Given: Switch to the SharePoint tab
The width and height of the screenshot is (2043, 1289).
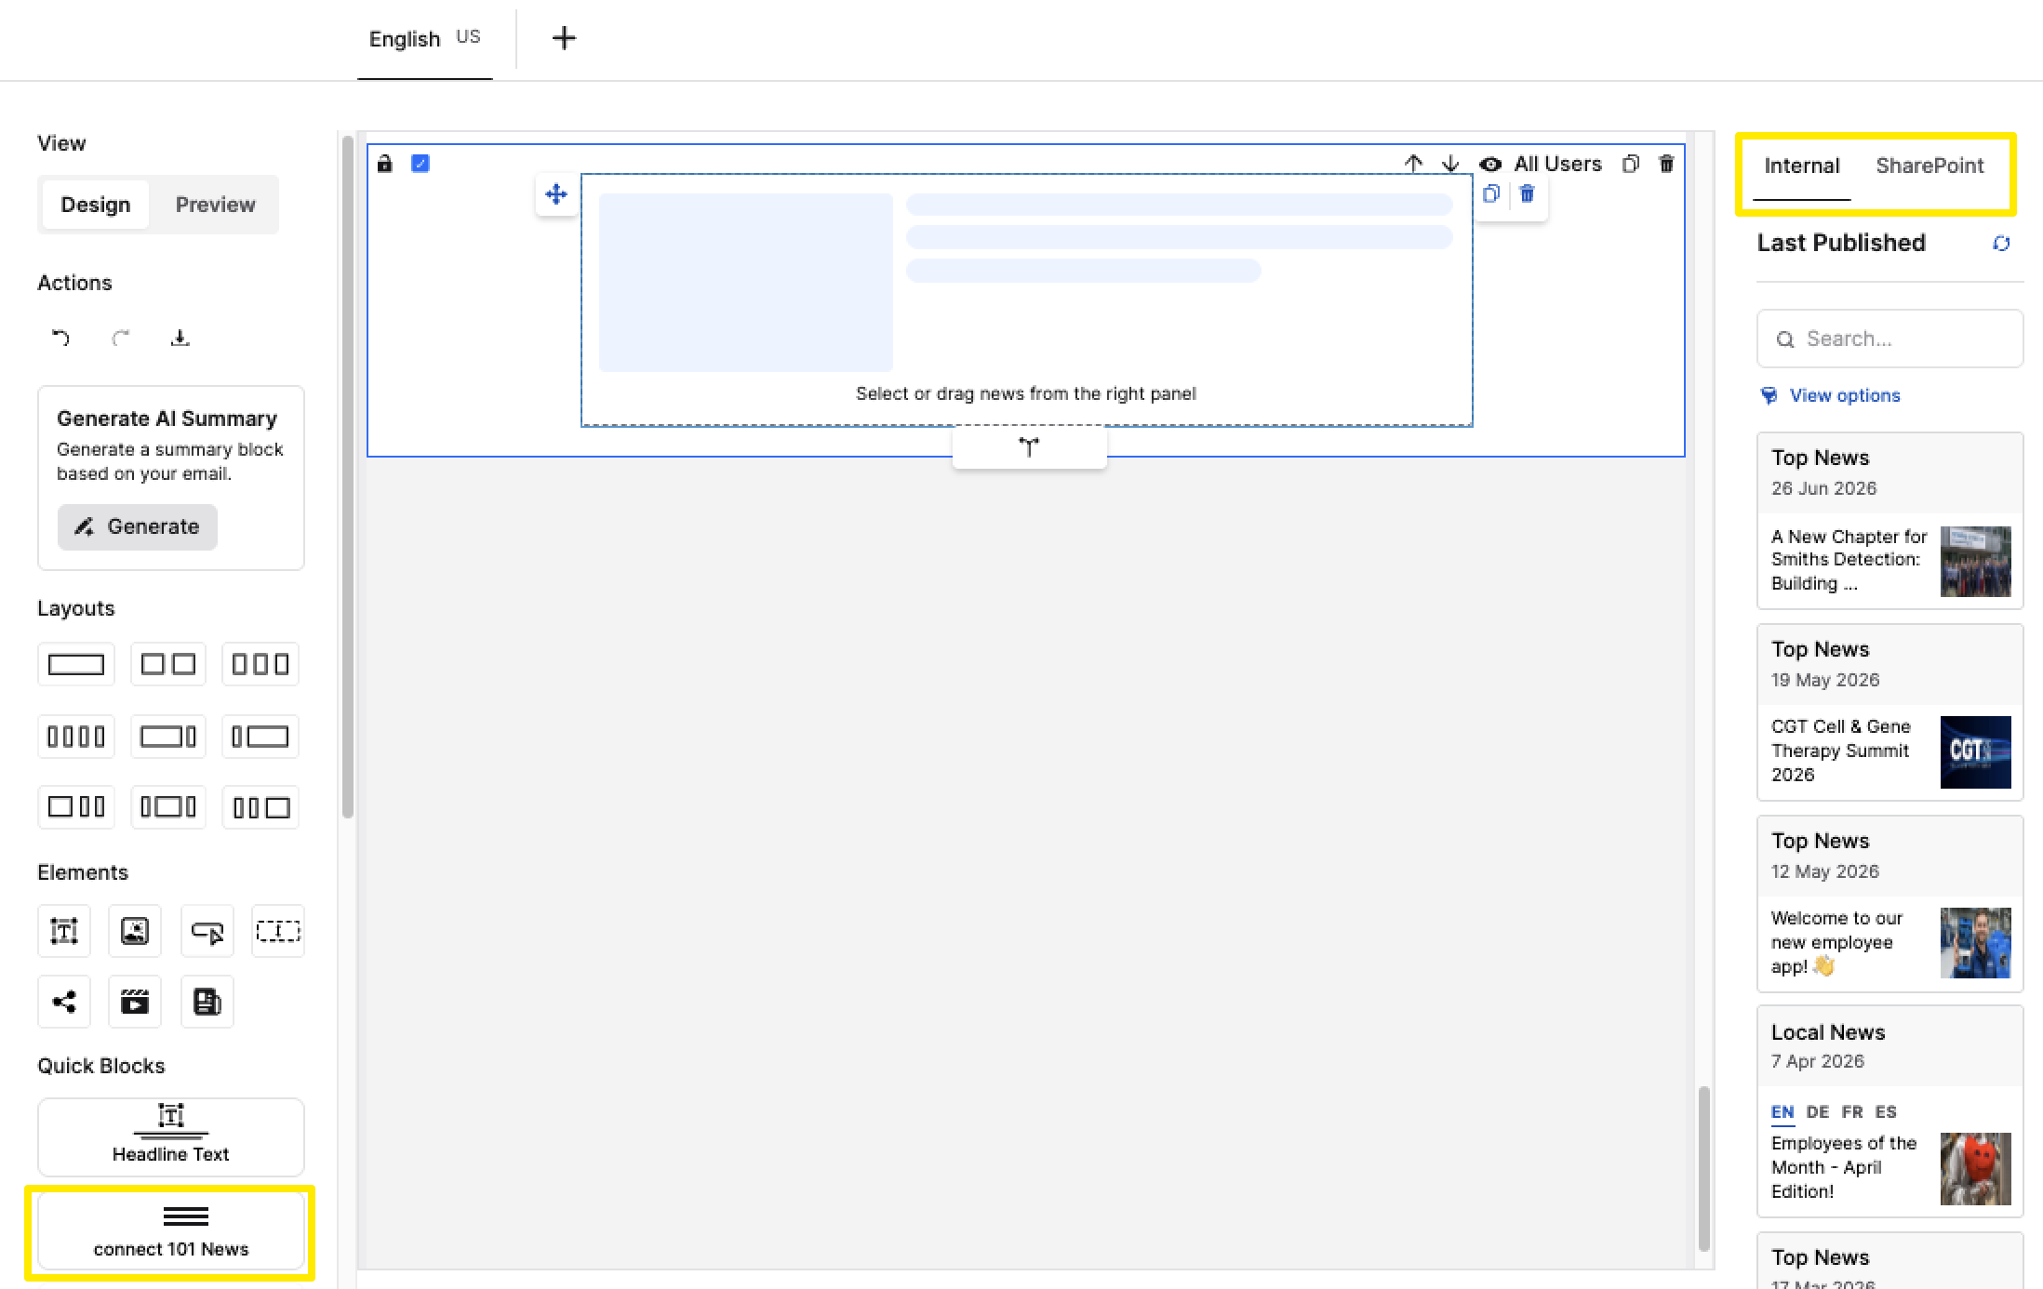Looking at the screenshot, I should click(1929, 166).
